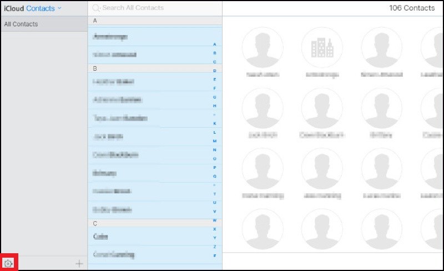Jump to letter P in alphabet index
The height and width of the screenshot is (271, 444).
[x=215, y=168]
